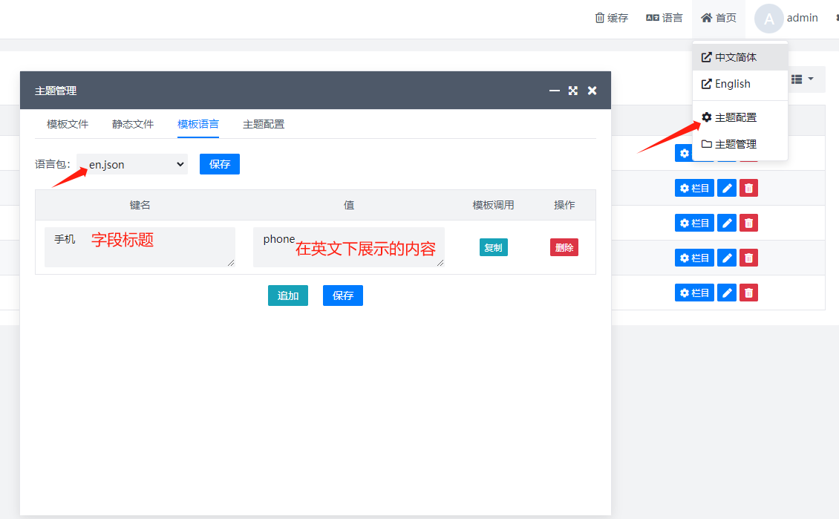Click the 模板调用 column header
The width and height of the screenshot is (839, 519).
tap(493, 205)
